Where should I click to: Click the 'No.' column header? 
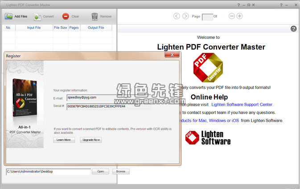click(x=8, y=28)
